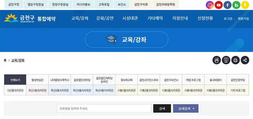
Task: Select the 독산4동자치회관 category tab
Action: (x=104, y=90)
